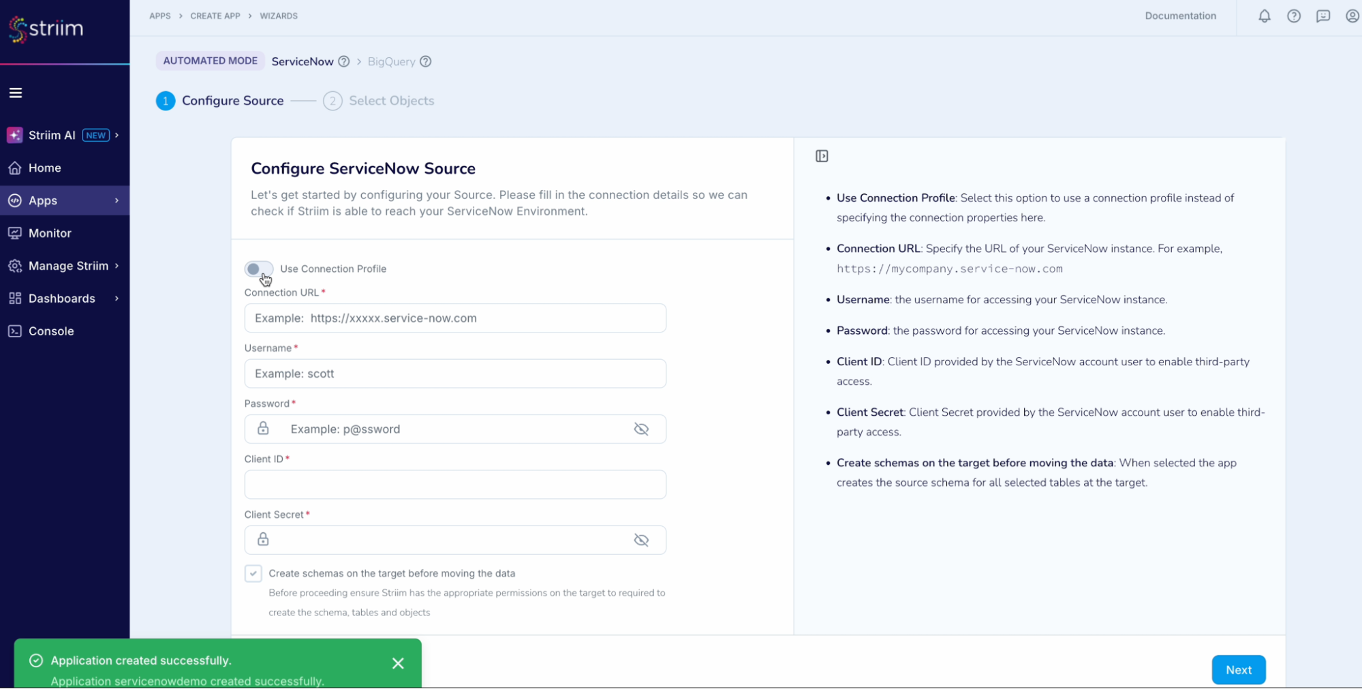Click the Password input field
The height and width of the screenshot is (689, 1362).
click(455, 429)
